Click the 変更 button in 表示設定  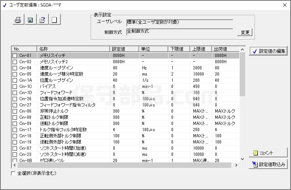(245, 33)
